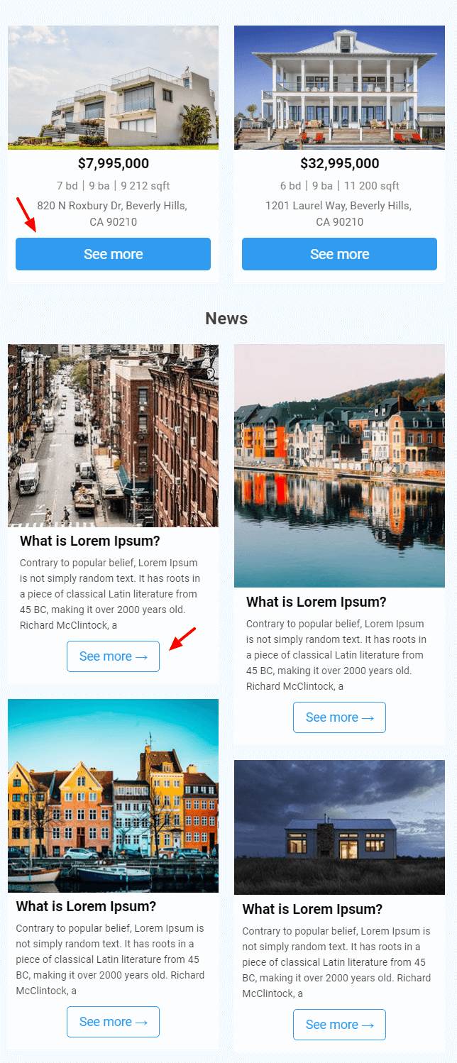The image size is (457, 1063).
Task: Click See more under the riverside town article
Action: coord(339,717)
